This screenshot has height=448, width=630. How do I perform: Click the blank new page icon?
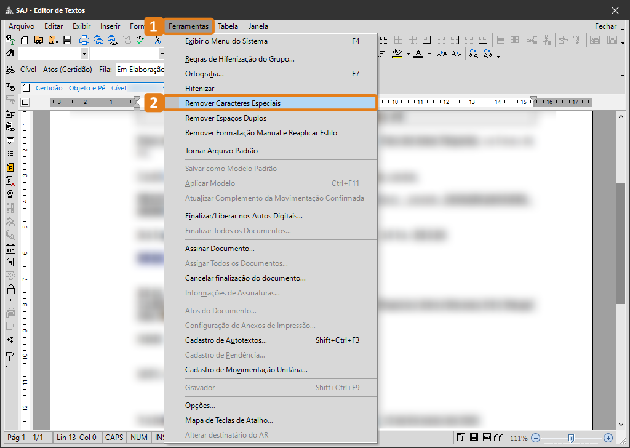click(x=25, y=40)
